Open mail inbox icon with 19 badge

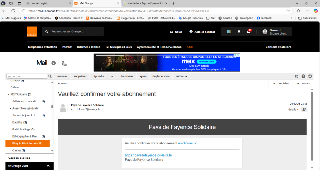pyautogui.click(x=249, y=32)
